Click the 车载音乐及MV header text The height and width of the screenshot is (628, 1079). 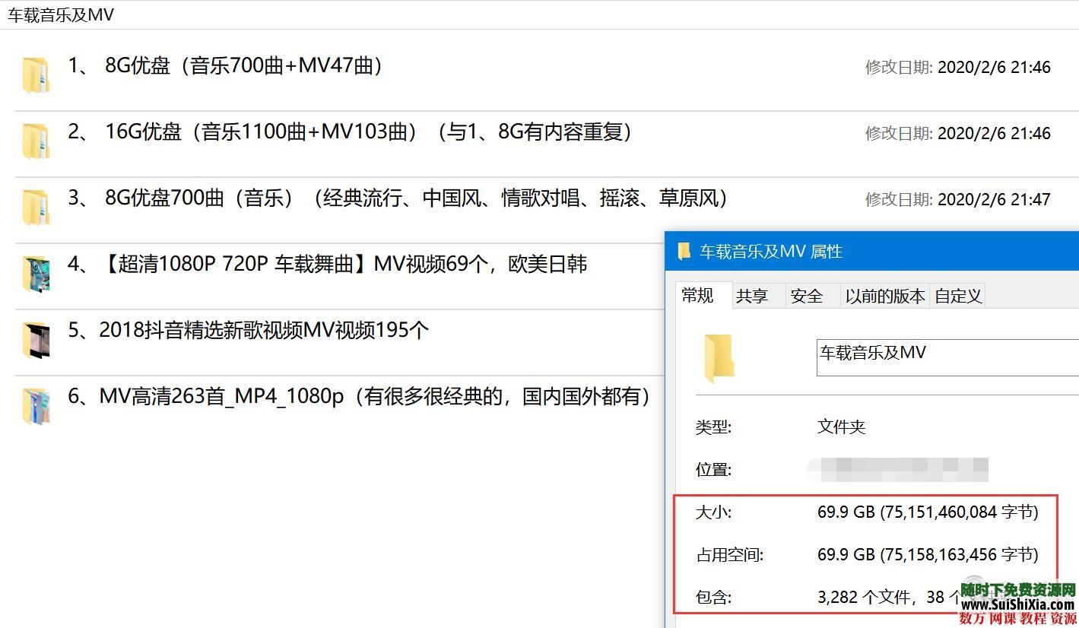(59, 14)
